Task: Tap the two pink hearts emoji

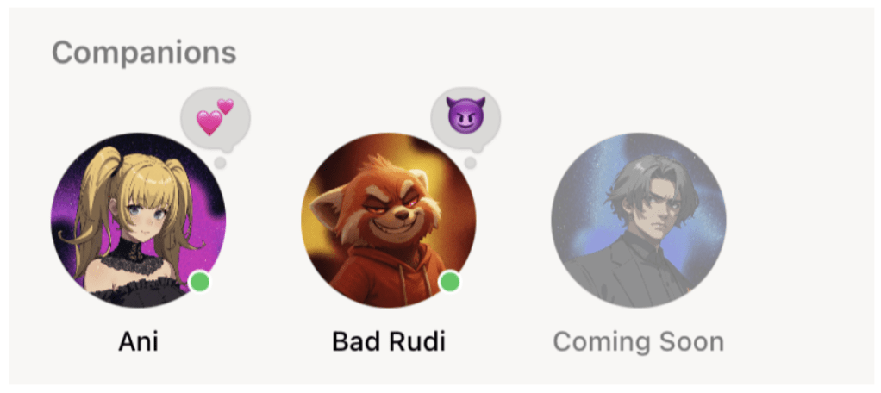Action: coord(215,116)
